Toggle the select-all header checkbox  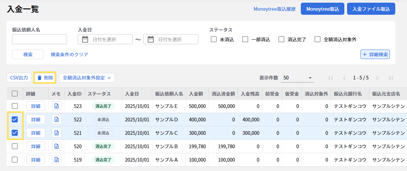coord(15,94)
